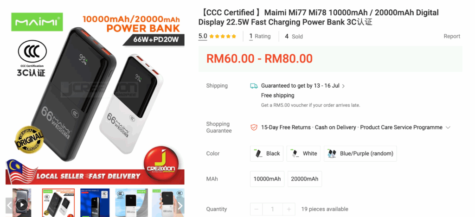The image size is (475, 217).
Task: Click the Report link
Action: tap(452, 36)
